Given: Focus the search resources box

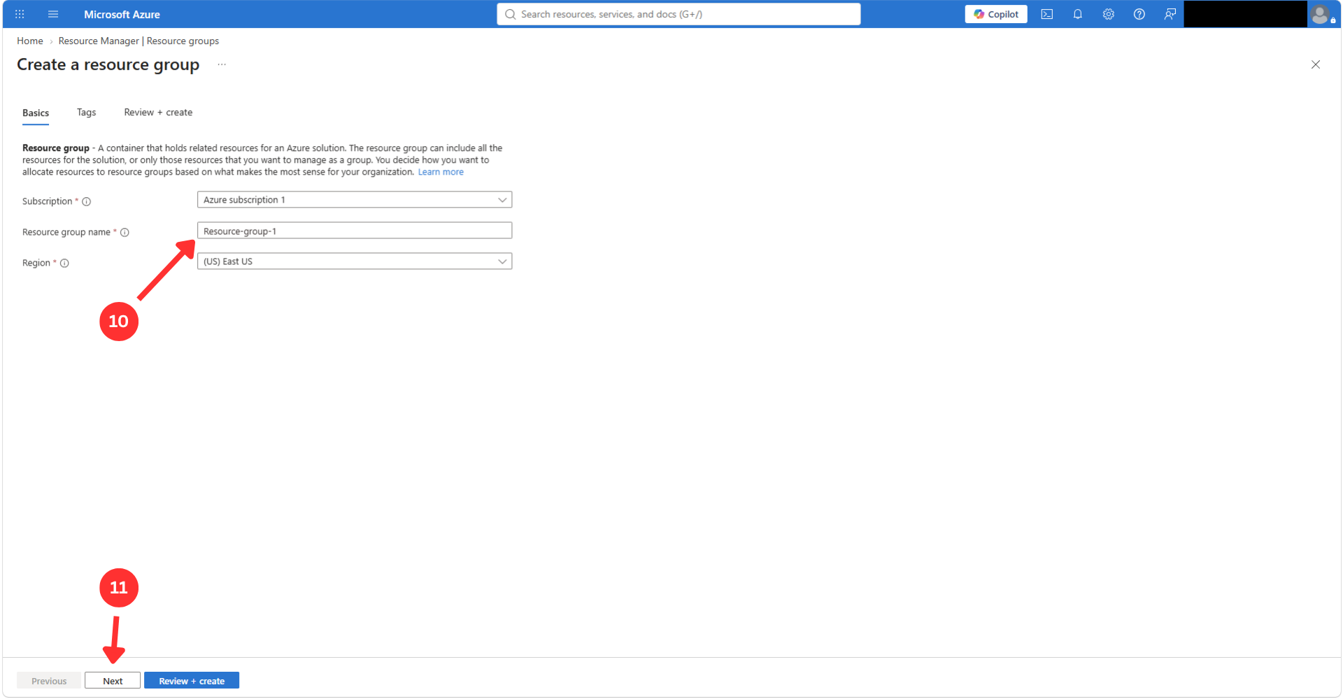Looking at the screenshot, I should pos(678,14).
